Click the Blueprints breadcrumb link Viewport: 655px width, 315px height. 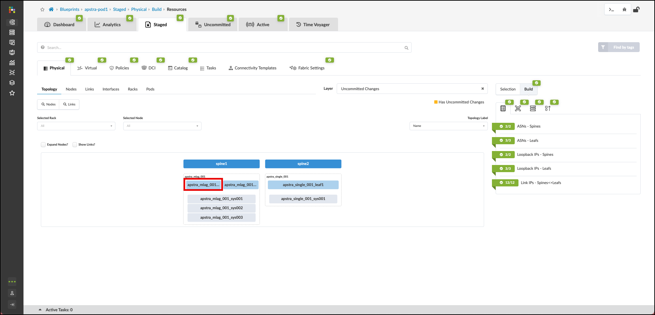click(69, 10)
